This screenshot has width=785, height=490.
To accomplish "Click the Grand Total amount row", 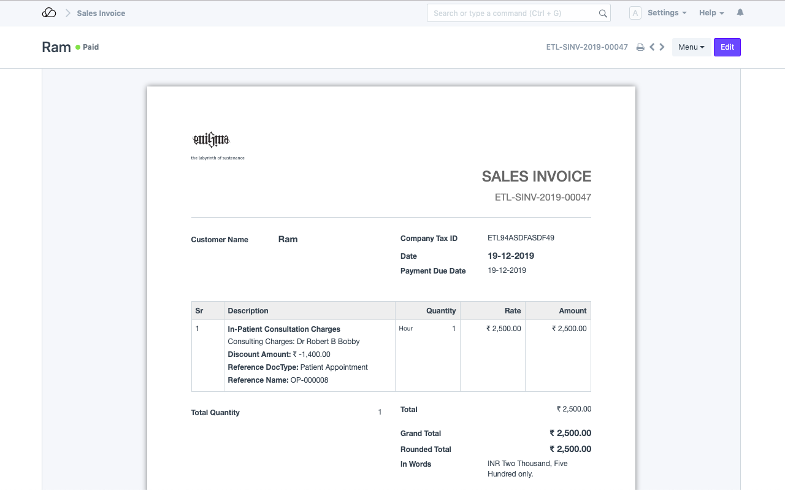I will (x=570, y=433).
